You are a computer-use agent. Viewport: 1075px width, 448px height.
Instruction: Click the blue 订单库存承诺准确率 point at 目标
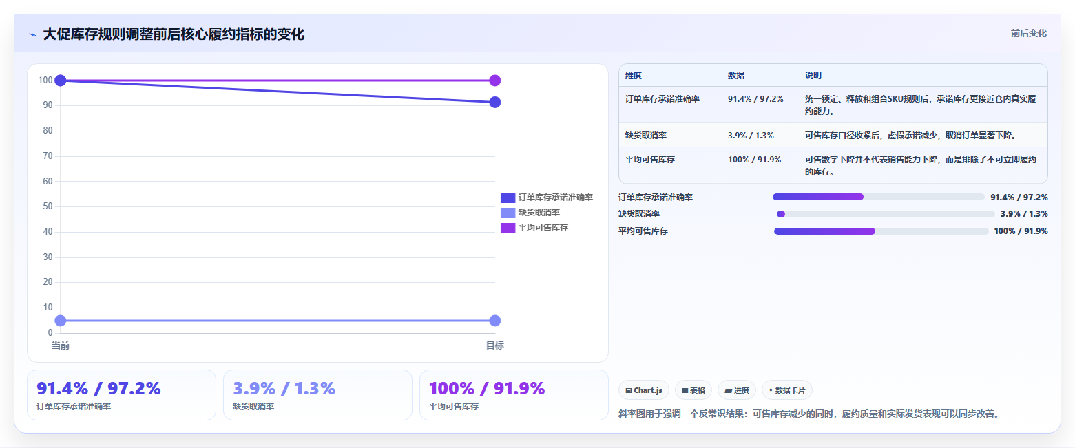tap(494, 103)
